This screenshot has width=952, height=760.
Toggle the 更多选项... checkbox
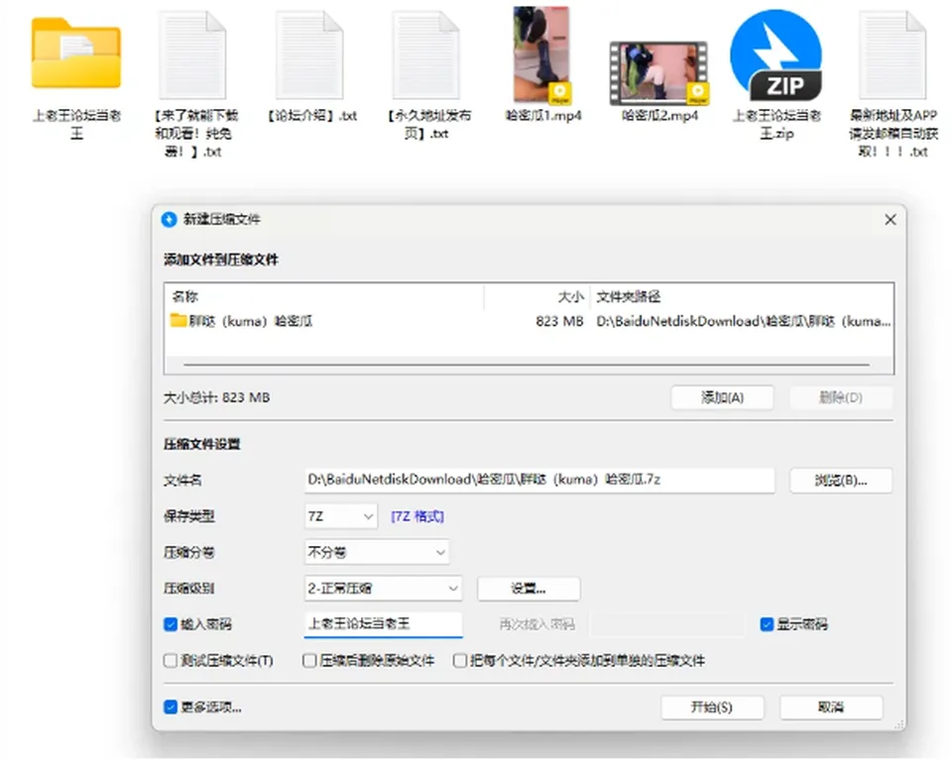pos(171,707)
